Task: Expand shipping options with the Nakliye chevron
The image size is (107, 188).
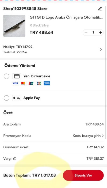Action: coord(101,50)
